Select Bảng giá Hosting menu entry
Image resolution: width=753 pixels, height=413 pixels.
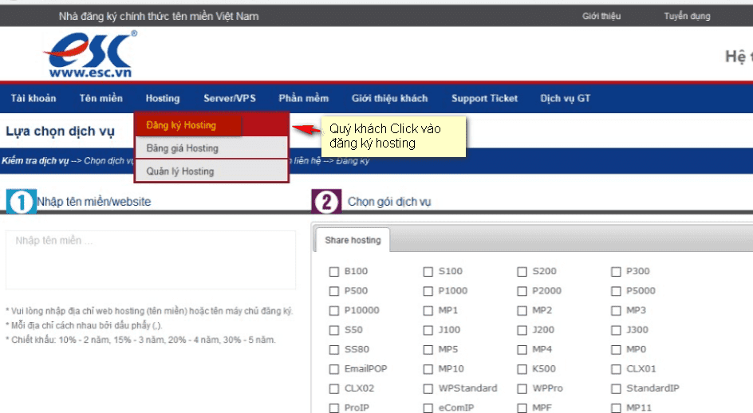182,148
